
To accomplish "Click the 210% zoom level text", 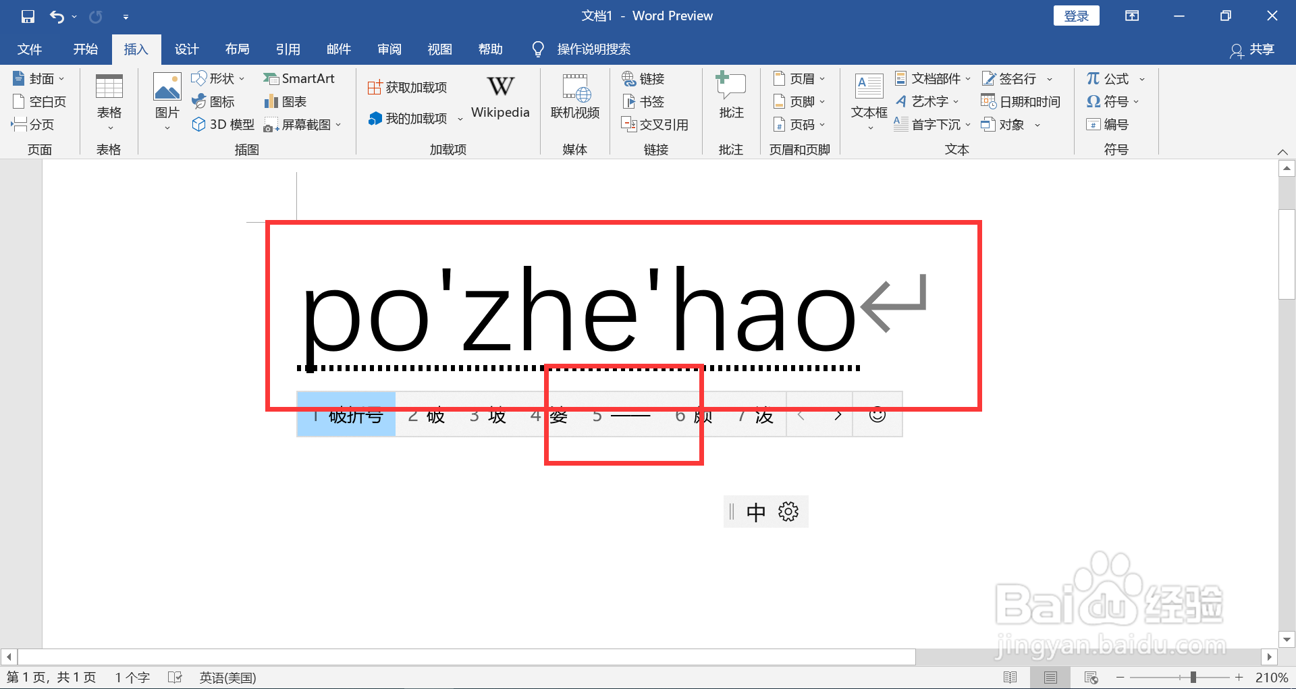I will point(1272,677).
